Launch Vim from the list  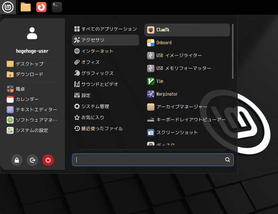(187, 81)
